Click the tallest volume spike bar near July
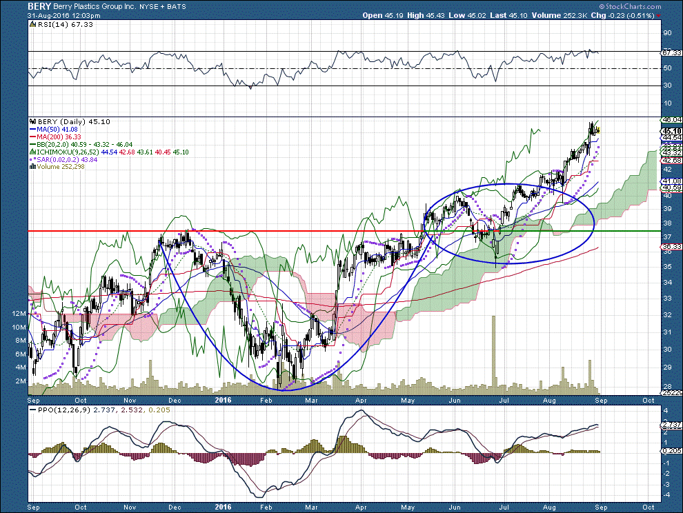Screen dimensions: 683x513 click(x=493, y=355)
